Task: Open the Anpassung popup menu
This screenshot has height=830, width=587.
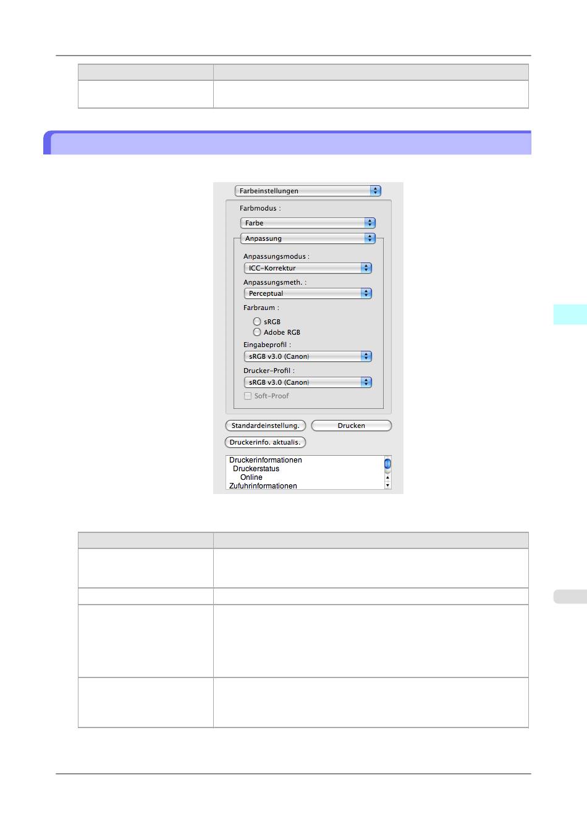Action: pos(308,238)
